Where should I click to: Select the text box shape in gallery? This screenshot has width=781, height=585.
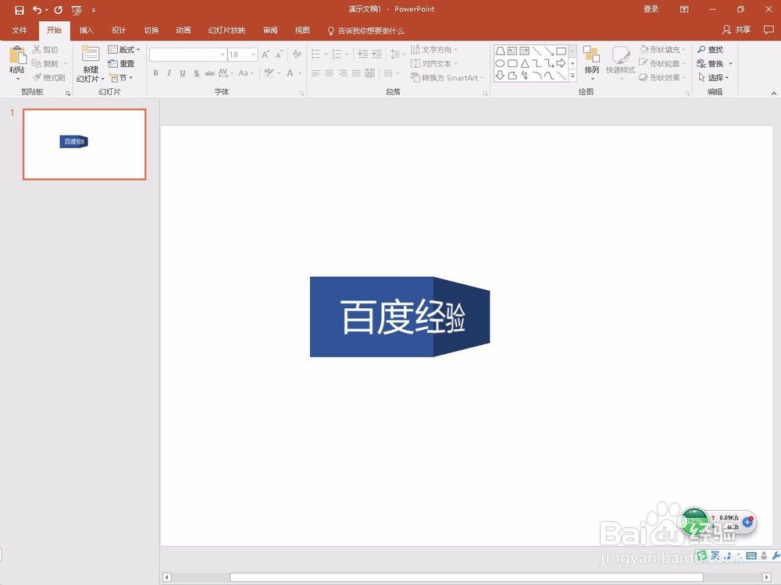pyautogui.click(x=512, y=51)
